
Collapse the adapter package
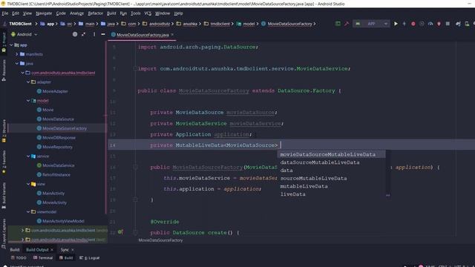coord(28,82)
